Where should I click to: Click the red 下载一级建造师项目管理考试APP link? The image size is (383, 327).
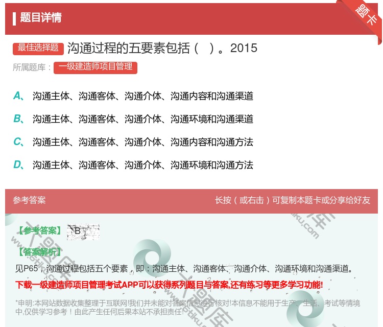(x=169, y=285)
